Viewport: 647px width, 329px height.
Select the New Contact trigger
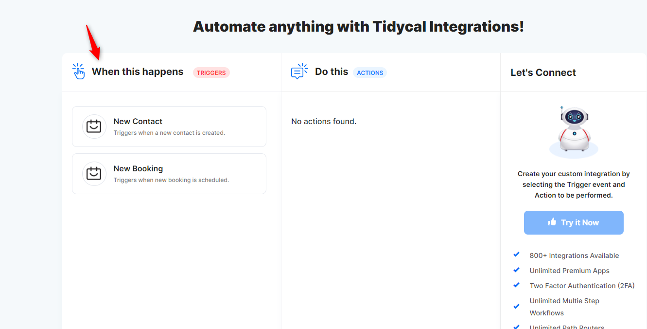pos(169,127)
